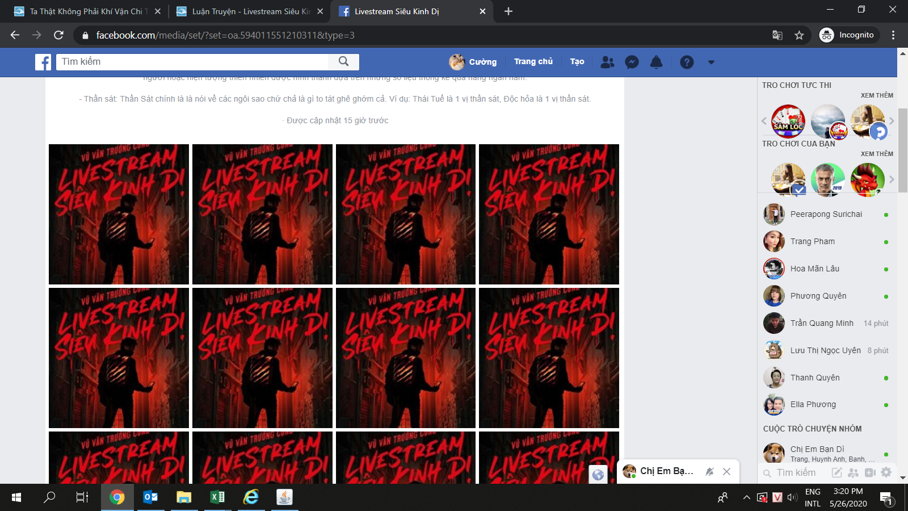Expand the account dropdown arrow

(711, 62)
